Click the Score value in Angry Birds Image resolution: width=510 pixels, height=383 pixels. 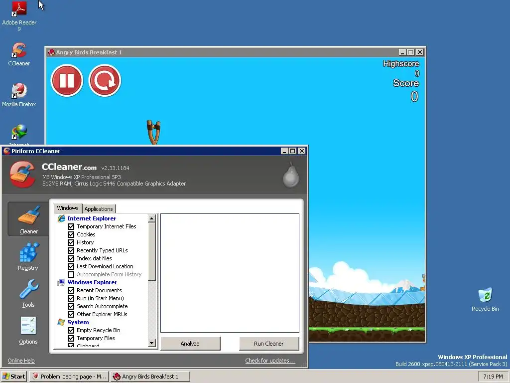(x=414, y=96)
